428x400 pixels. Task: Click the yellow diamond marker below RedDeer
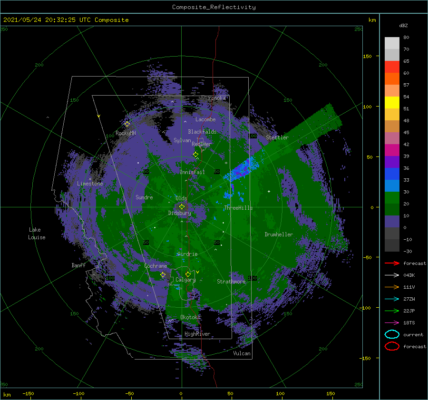pos(195,155)
